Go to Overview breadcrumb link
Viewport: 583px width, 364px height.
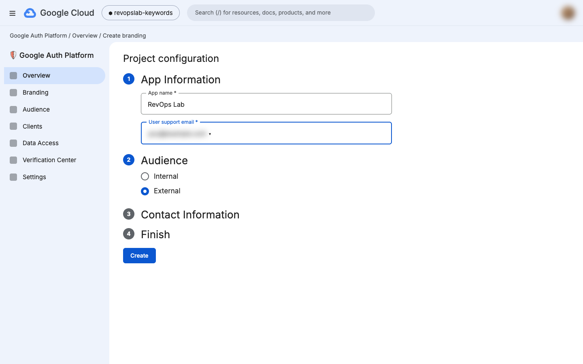85,36
